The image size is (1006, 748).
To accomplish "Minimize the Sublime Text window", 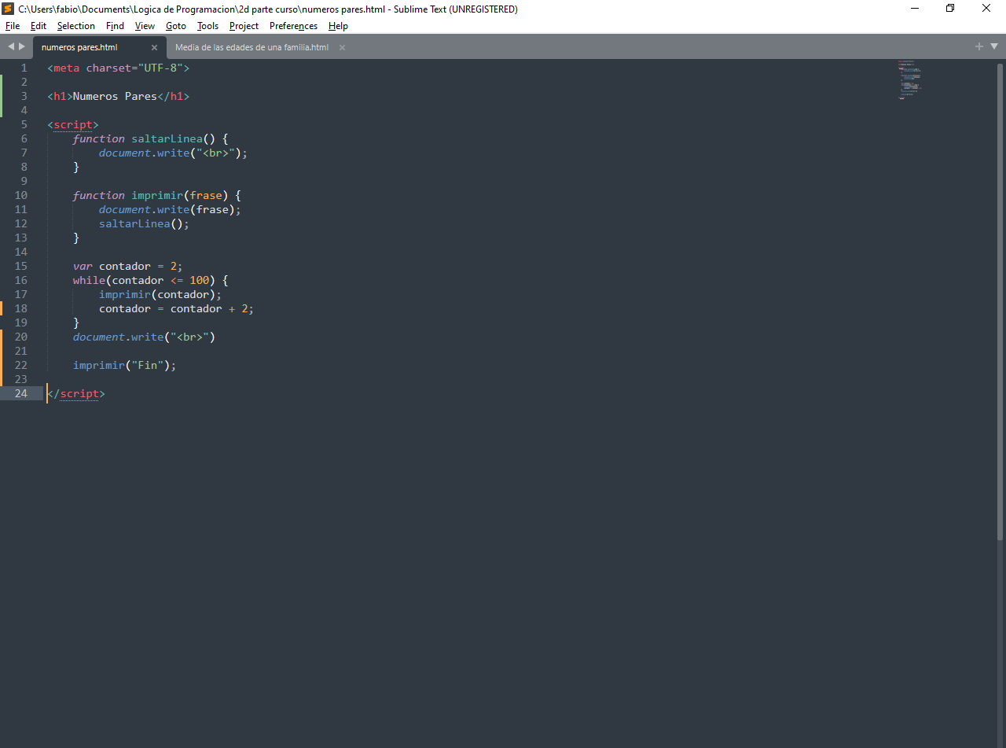I will [x=915, y=9].
